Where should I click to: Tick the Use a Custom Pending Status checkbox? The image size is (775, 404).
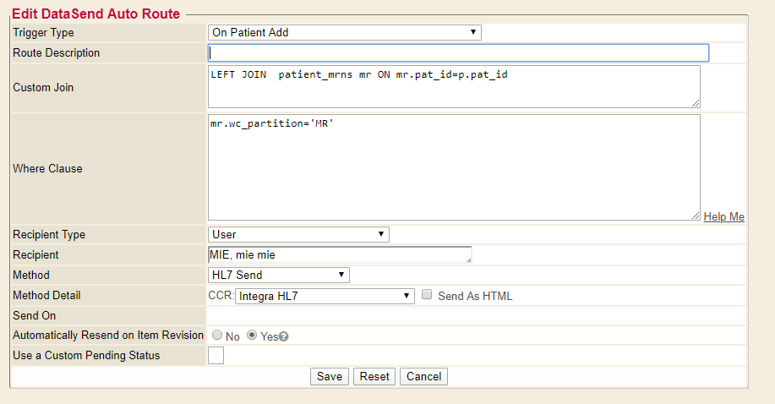pos(216,356)
